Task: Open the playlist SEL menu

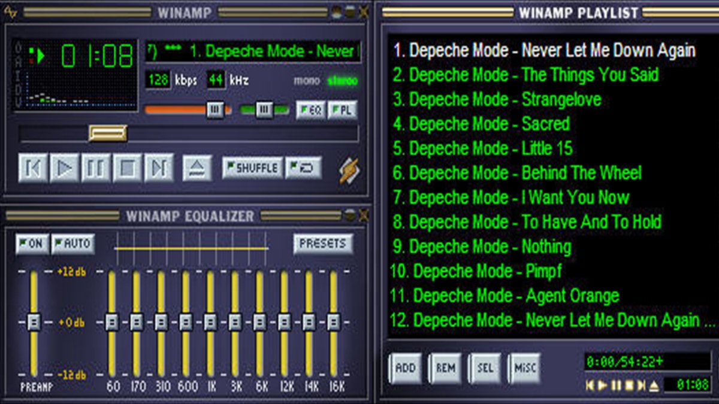Action: tap(485, 367)
